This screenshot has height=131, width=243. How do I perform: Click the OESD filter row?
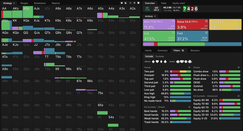click(x=217, y=82)
